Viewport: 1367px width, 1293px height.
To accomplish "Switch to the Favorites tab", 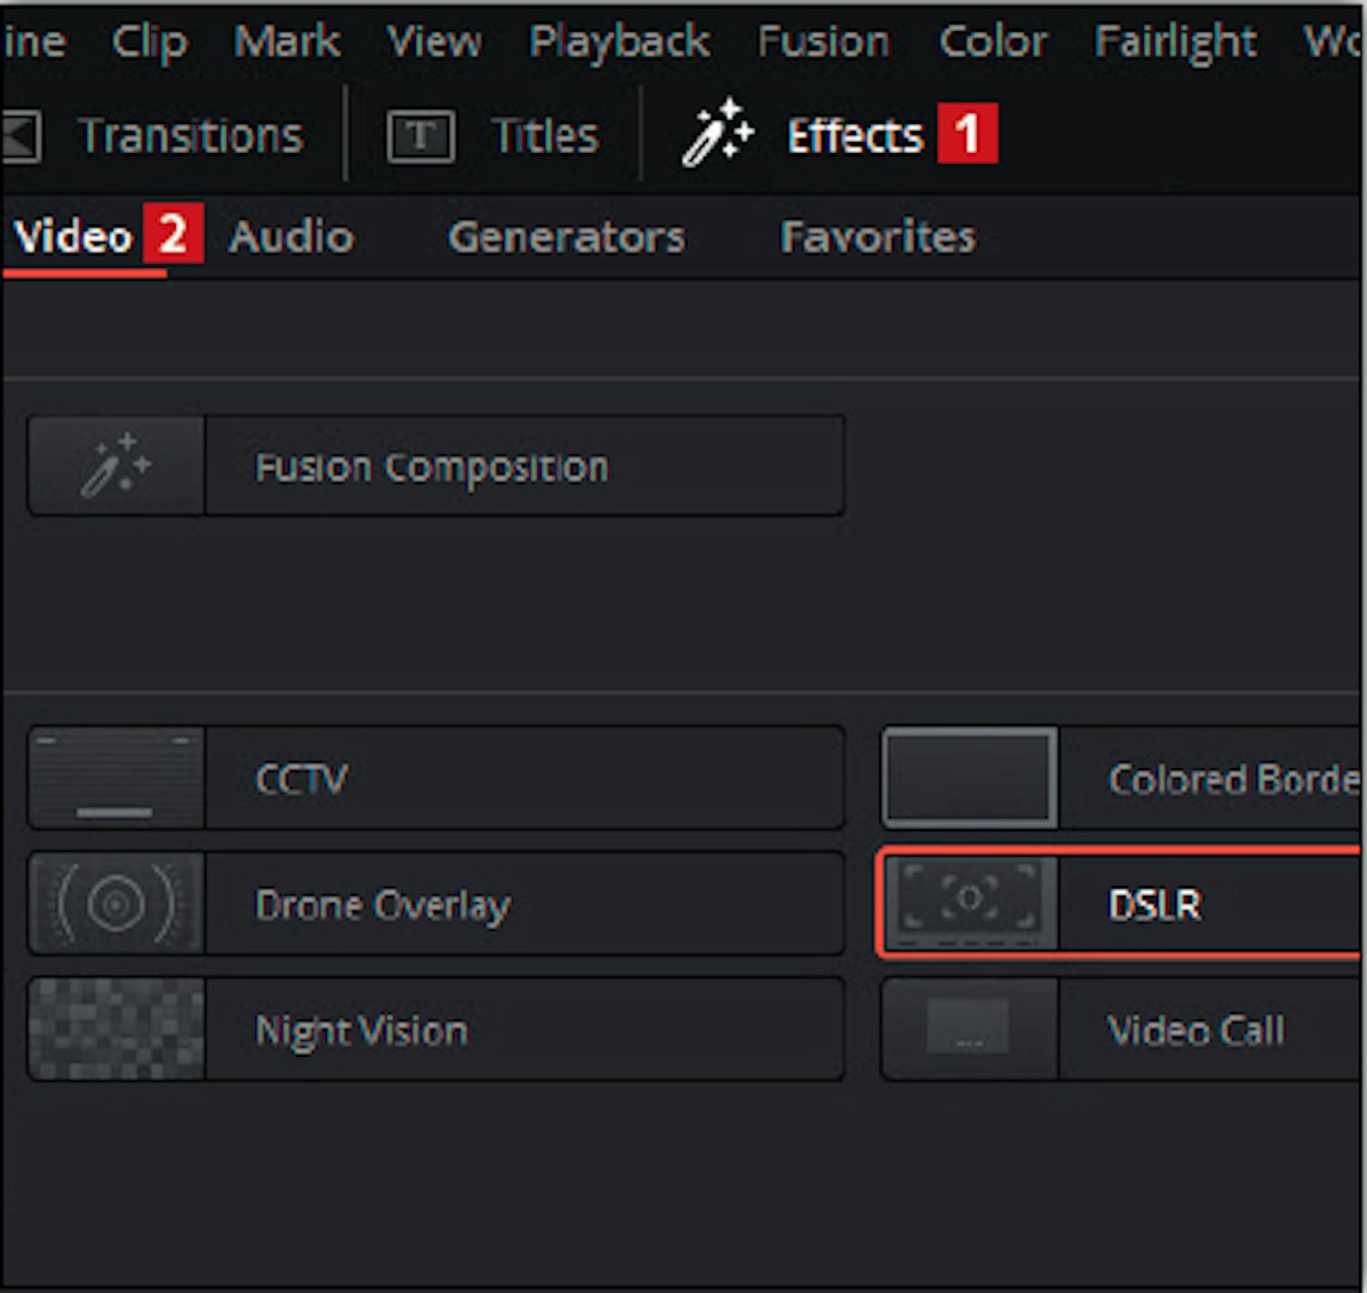I will coord(878,237).
